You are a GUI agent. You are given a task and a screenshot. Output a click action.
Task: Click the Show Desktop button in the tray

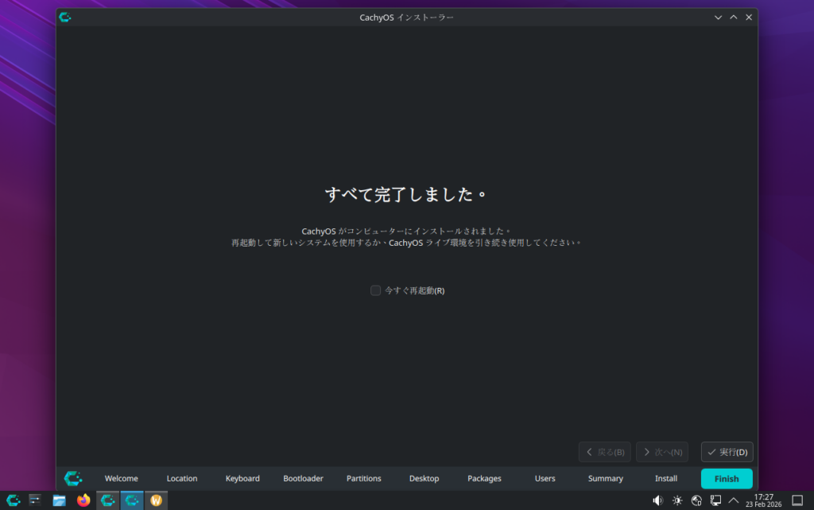(798, 500)
